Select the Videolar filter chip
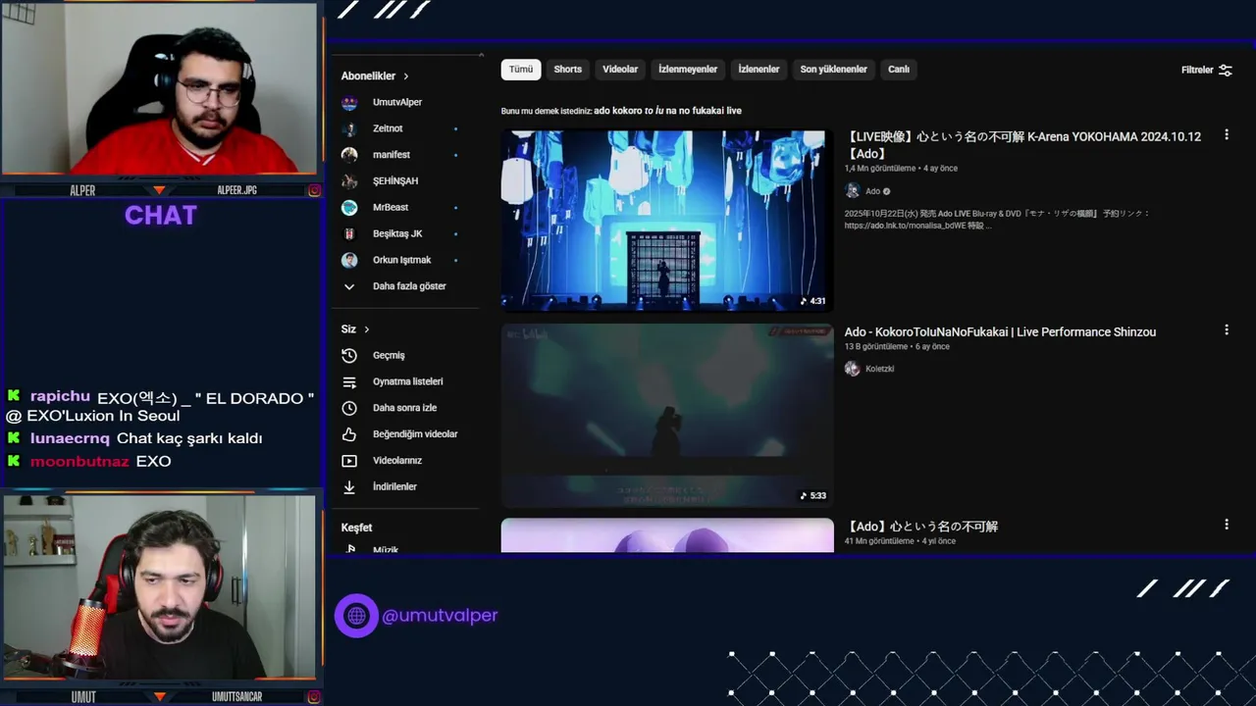1256x706 pixels. pos(620,70)
